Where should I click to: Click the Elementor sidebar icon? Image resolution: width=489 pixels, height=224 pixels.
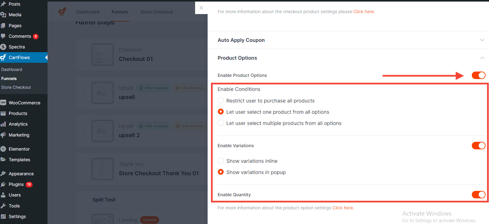tap(3, 149)
